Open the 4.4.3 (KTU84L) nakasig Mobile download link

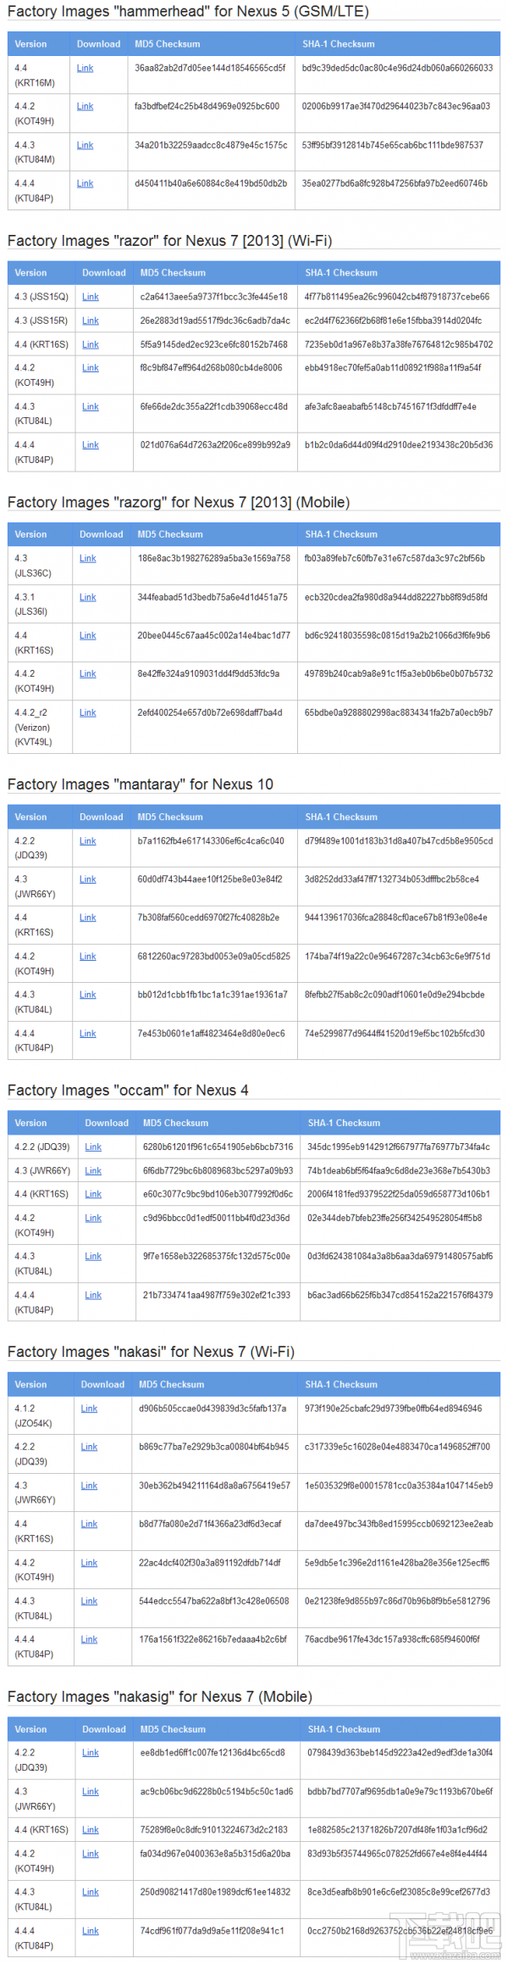pos(91,1891)
